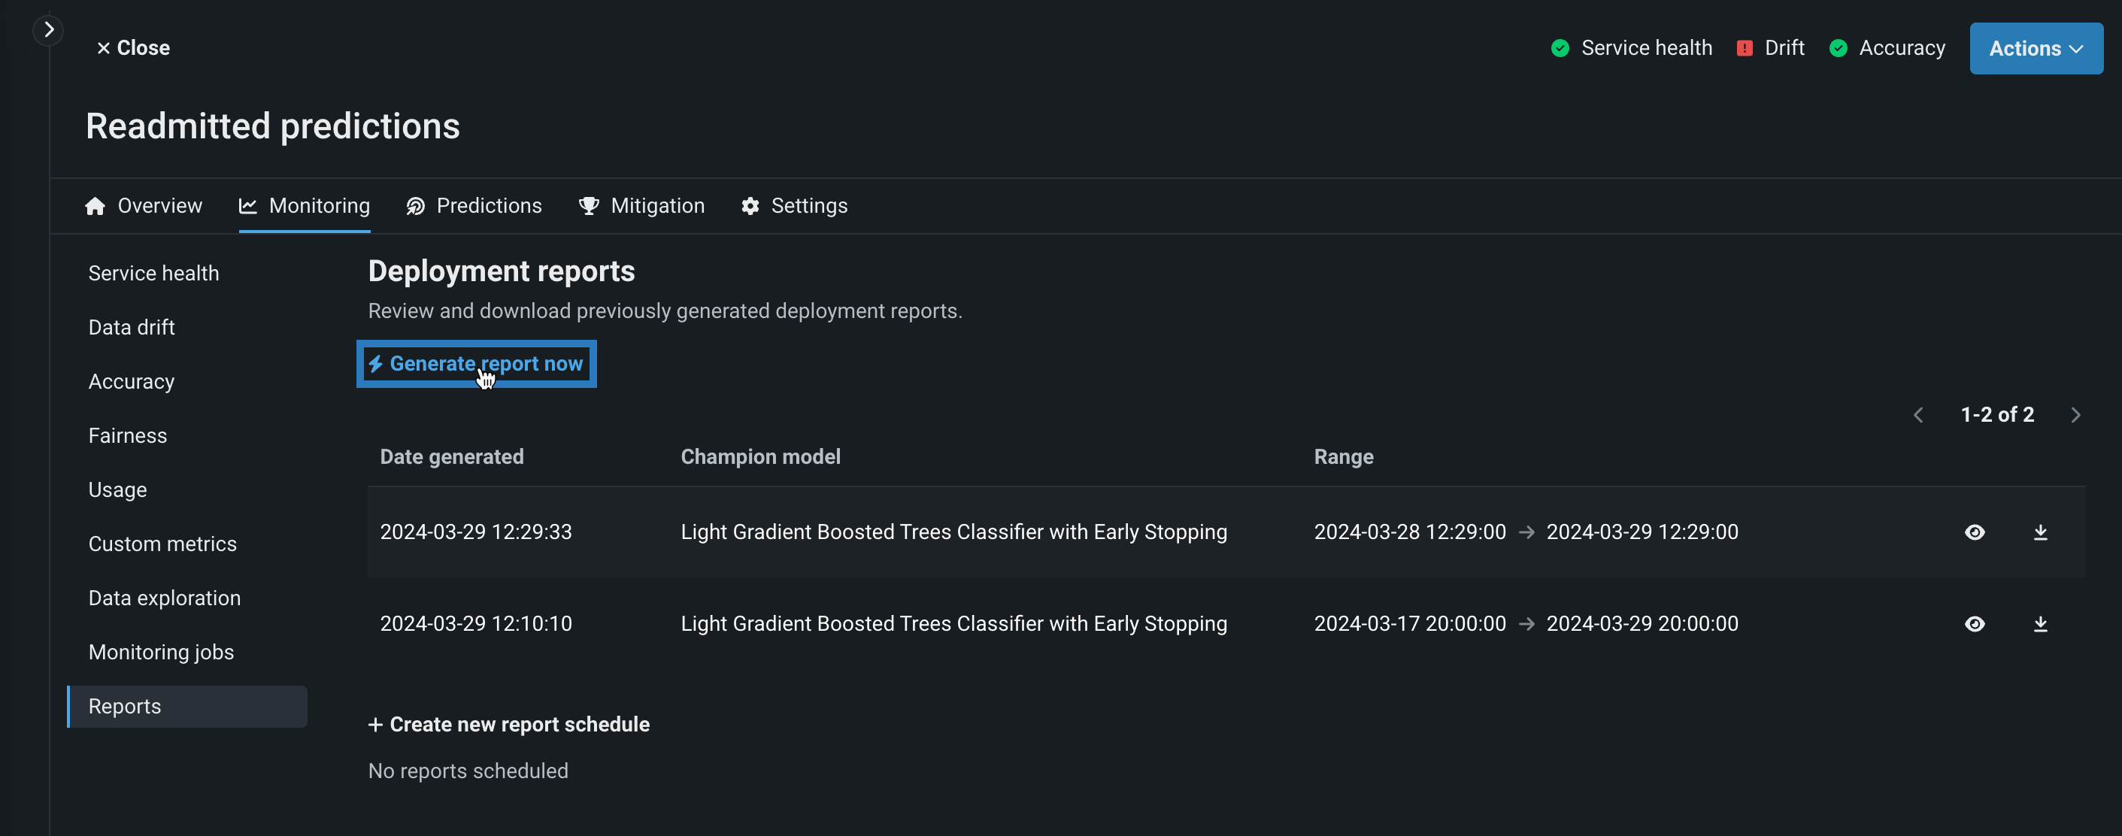Open the Mitigation trophy tab

coord(641,206)
